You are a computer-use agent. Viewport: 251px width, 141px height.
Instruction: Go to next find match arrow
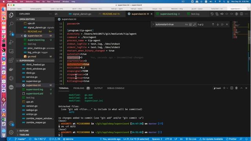pyautogui.click(x=218, y=24)
